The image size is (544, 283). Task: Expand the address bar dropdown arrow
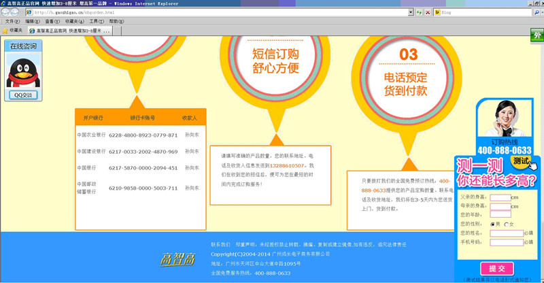pos(411,12)
